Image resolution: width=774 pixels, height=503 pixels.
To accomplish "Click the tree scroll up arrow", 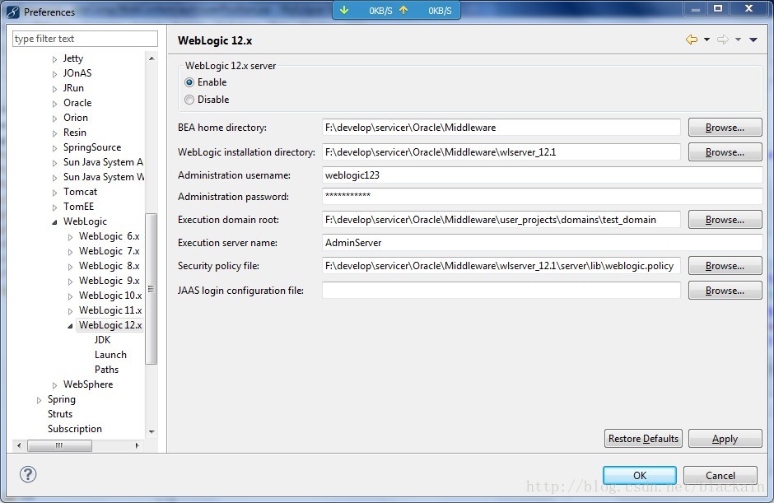I will point(152,58).
